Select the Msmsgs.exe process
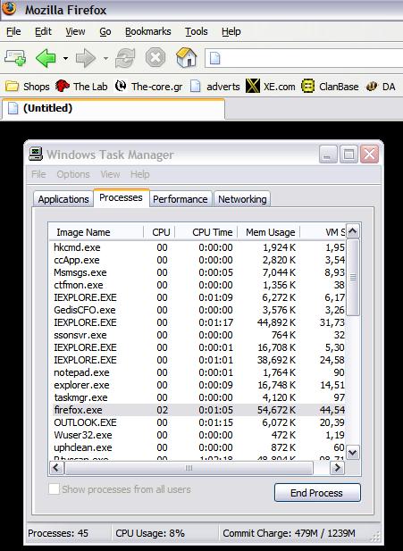 click(80, 272)
